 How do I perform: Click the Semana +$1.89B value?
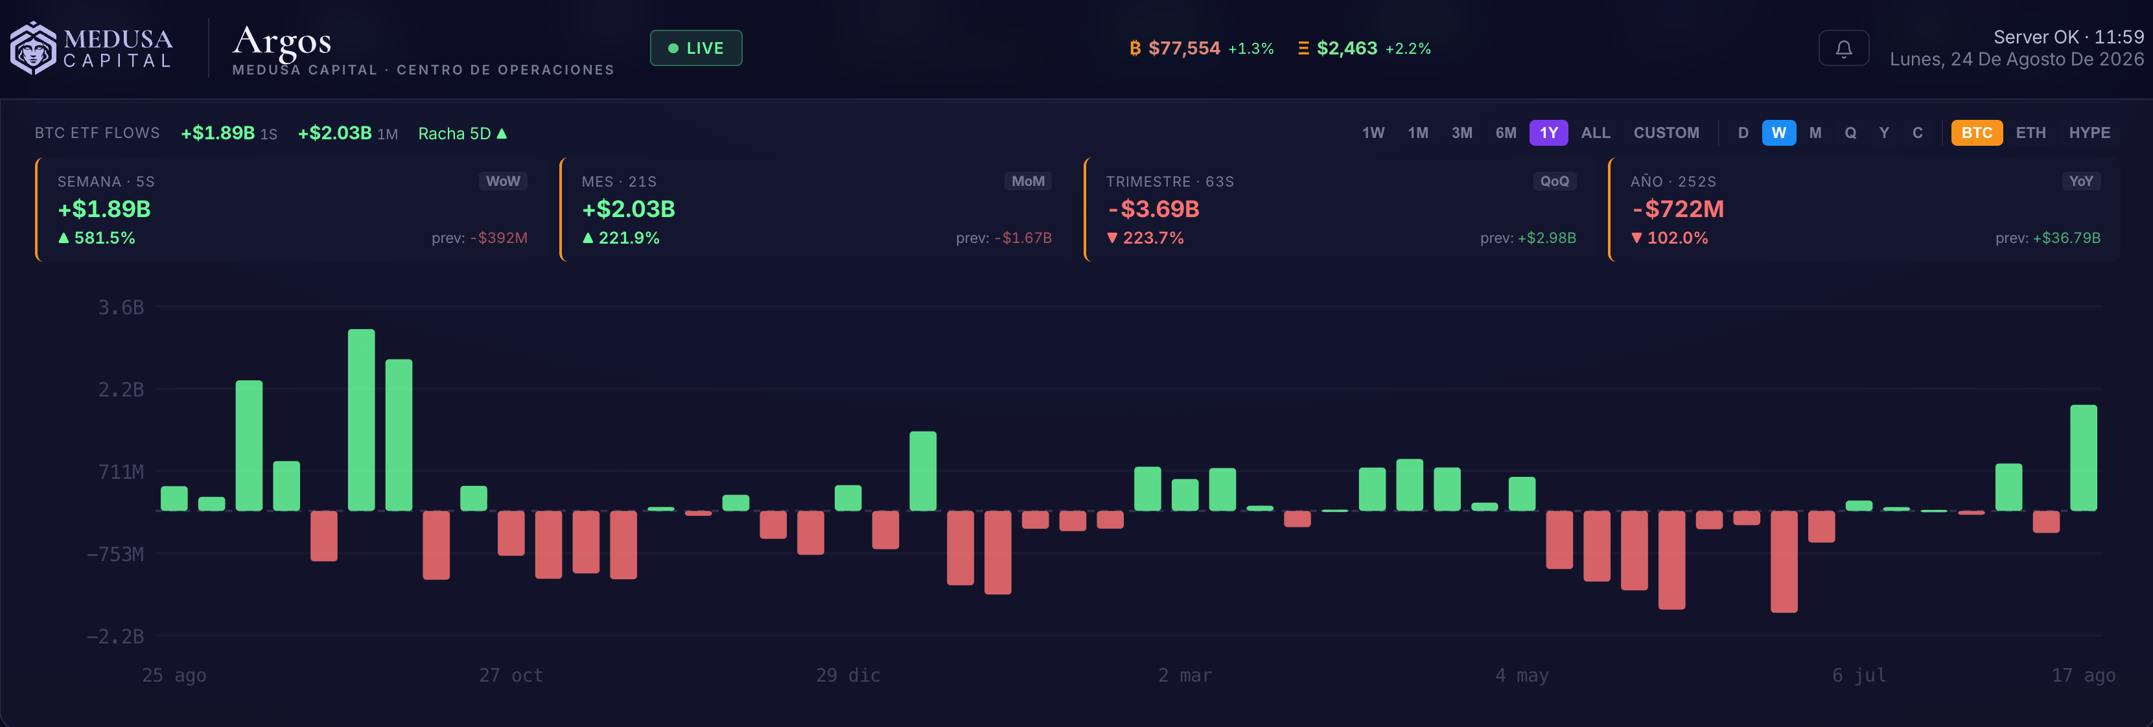(104, 209)
